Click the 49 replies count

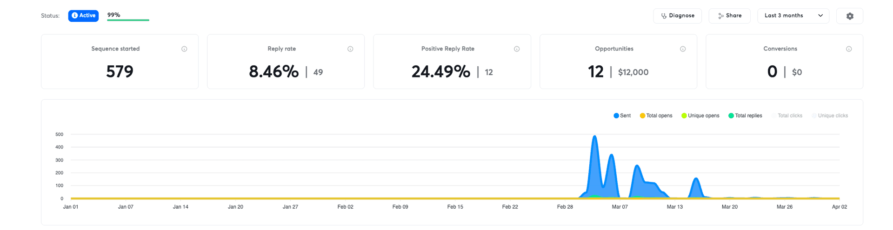click(318, 72)
